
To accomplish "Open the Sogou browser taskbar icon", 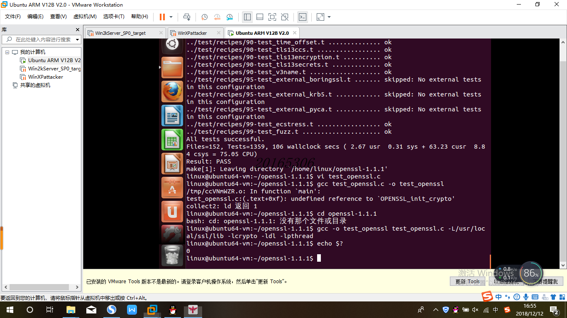I will pos(112,310).
